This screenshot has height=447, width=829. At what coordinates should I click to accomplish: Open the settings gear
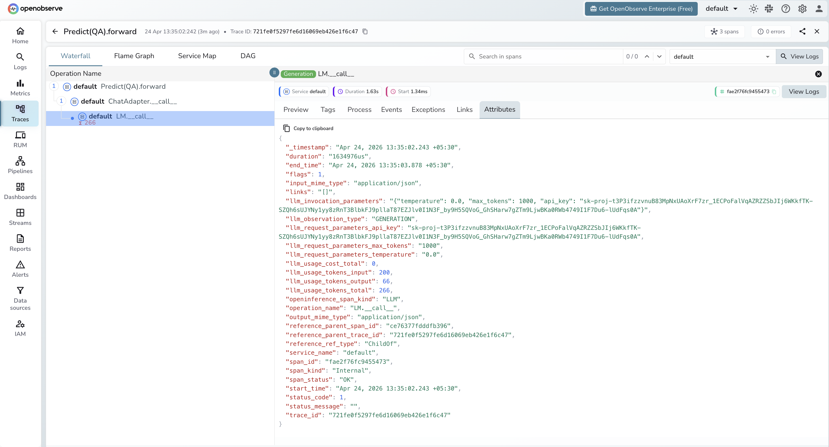pyautogui.click(x=802, y=9)
